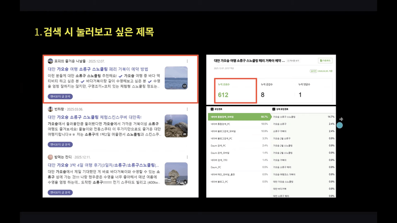The width and height of the screenshot is (397, 223).
Task: Click the blog name 포피의 즐거운 나날들
Action: 70,61
